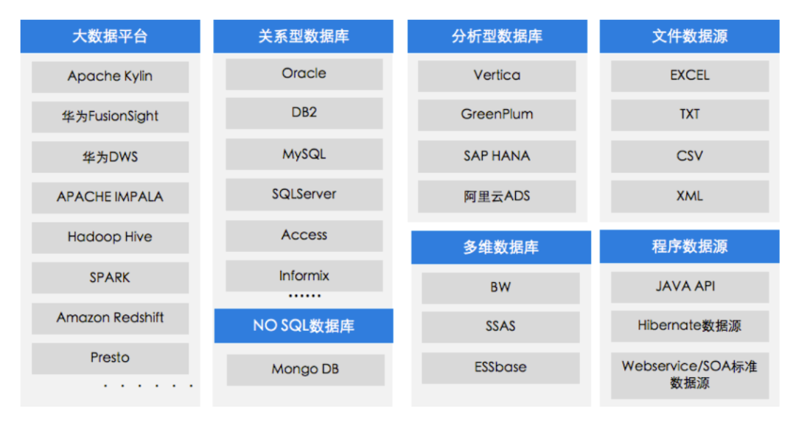
Task: Select the ESSbase box
Action: point(500,367)
